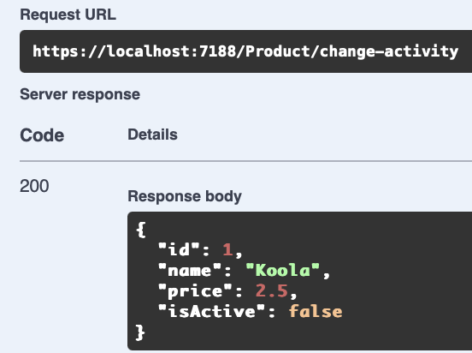Click the "price" key in response
The height and width of the screenshot is (353, 472).
(x=195, y=291)
